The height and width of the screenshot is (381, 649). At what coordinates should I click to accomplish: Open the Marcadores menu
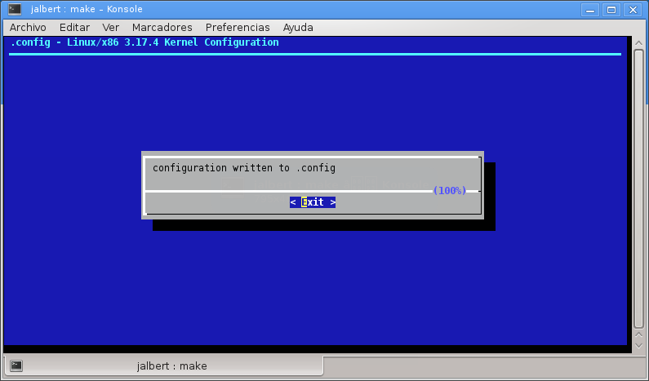coord(162,27)
